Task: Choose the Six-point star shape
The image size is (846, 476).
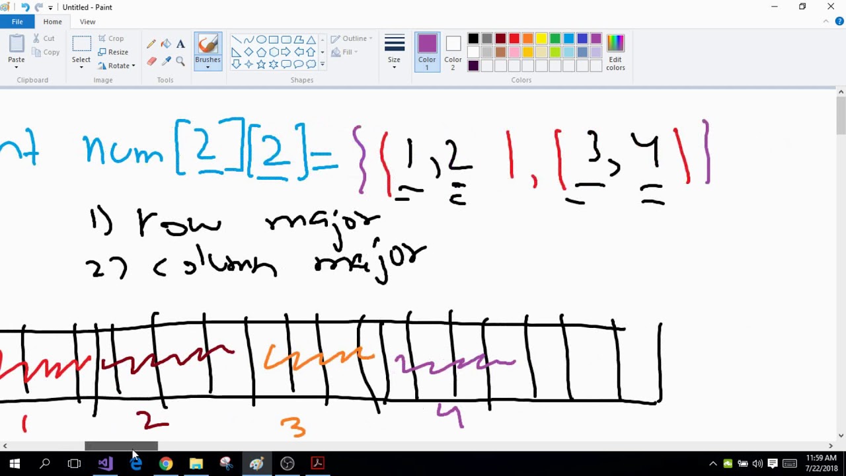Action: coord(274,64)
